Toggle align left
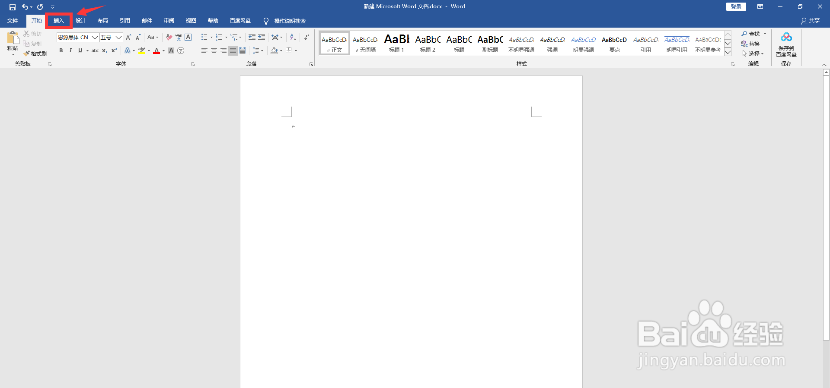 coord(204,50)
